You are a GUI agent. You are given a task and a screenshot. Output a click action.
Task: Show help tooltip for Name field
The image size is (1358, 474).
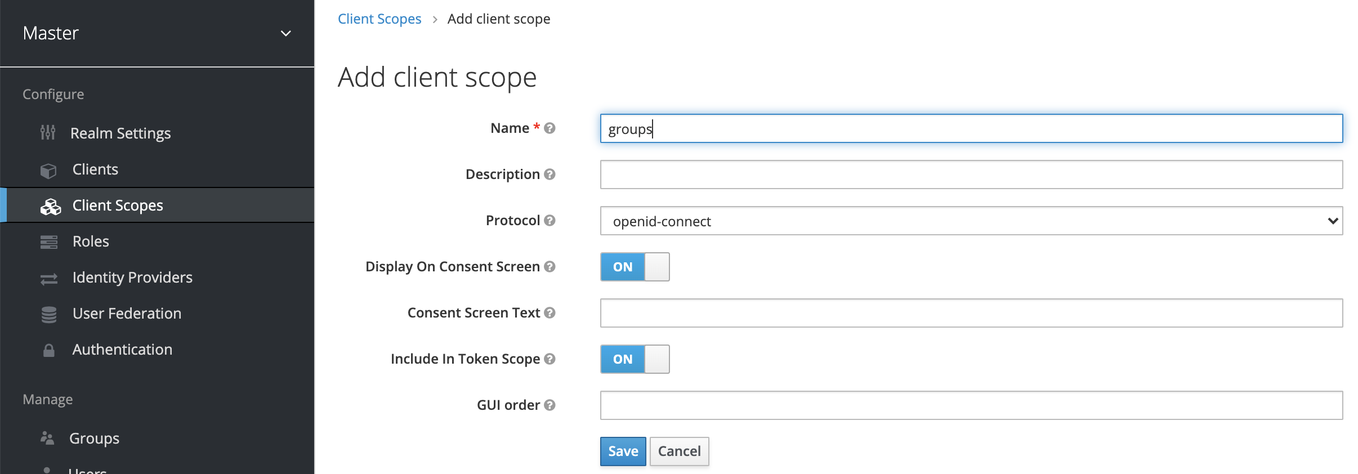[x=550, y=128]
